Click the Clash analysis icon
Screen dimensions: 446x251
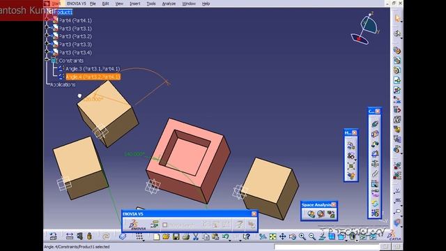pyautogui.click(x=311, y=214)
